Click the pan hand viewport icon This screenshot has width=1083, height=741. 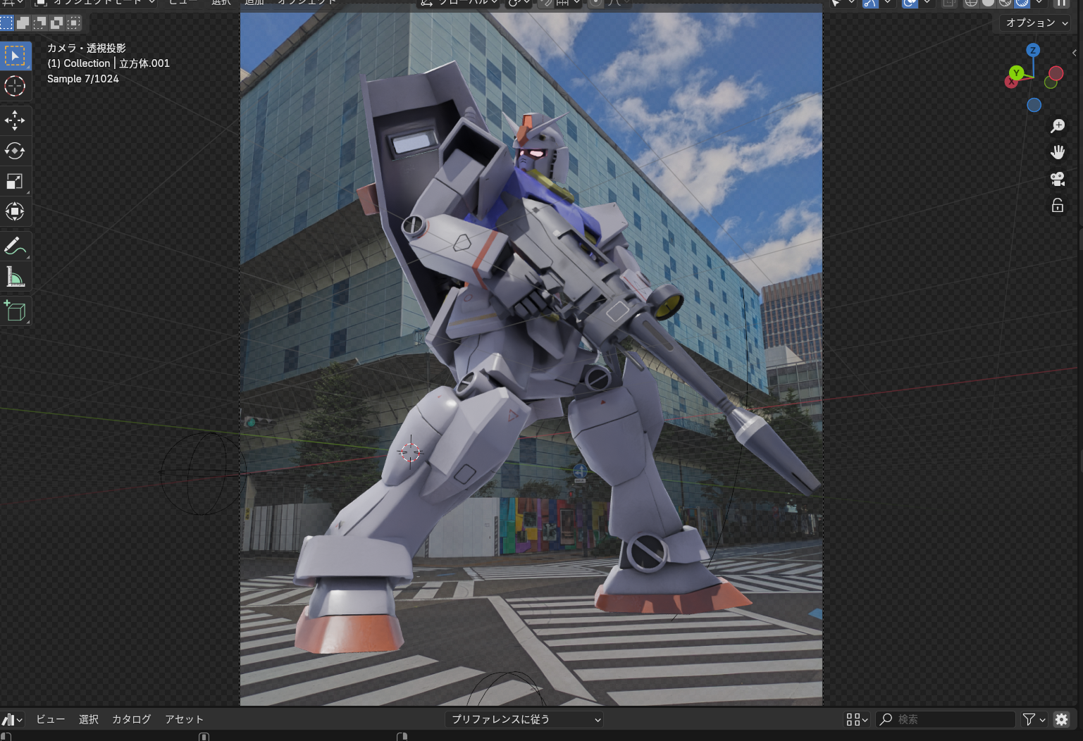point(1058,152)
